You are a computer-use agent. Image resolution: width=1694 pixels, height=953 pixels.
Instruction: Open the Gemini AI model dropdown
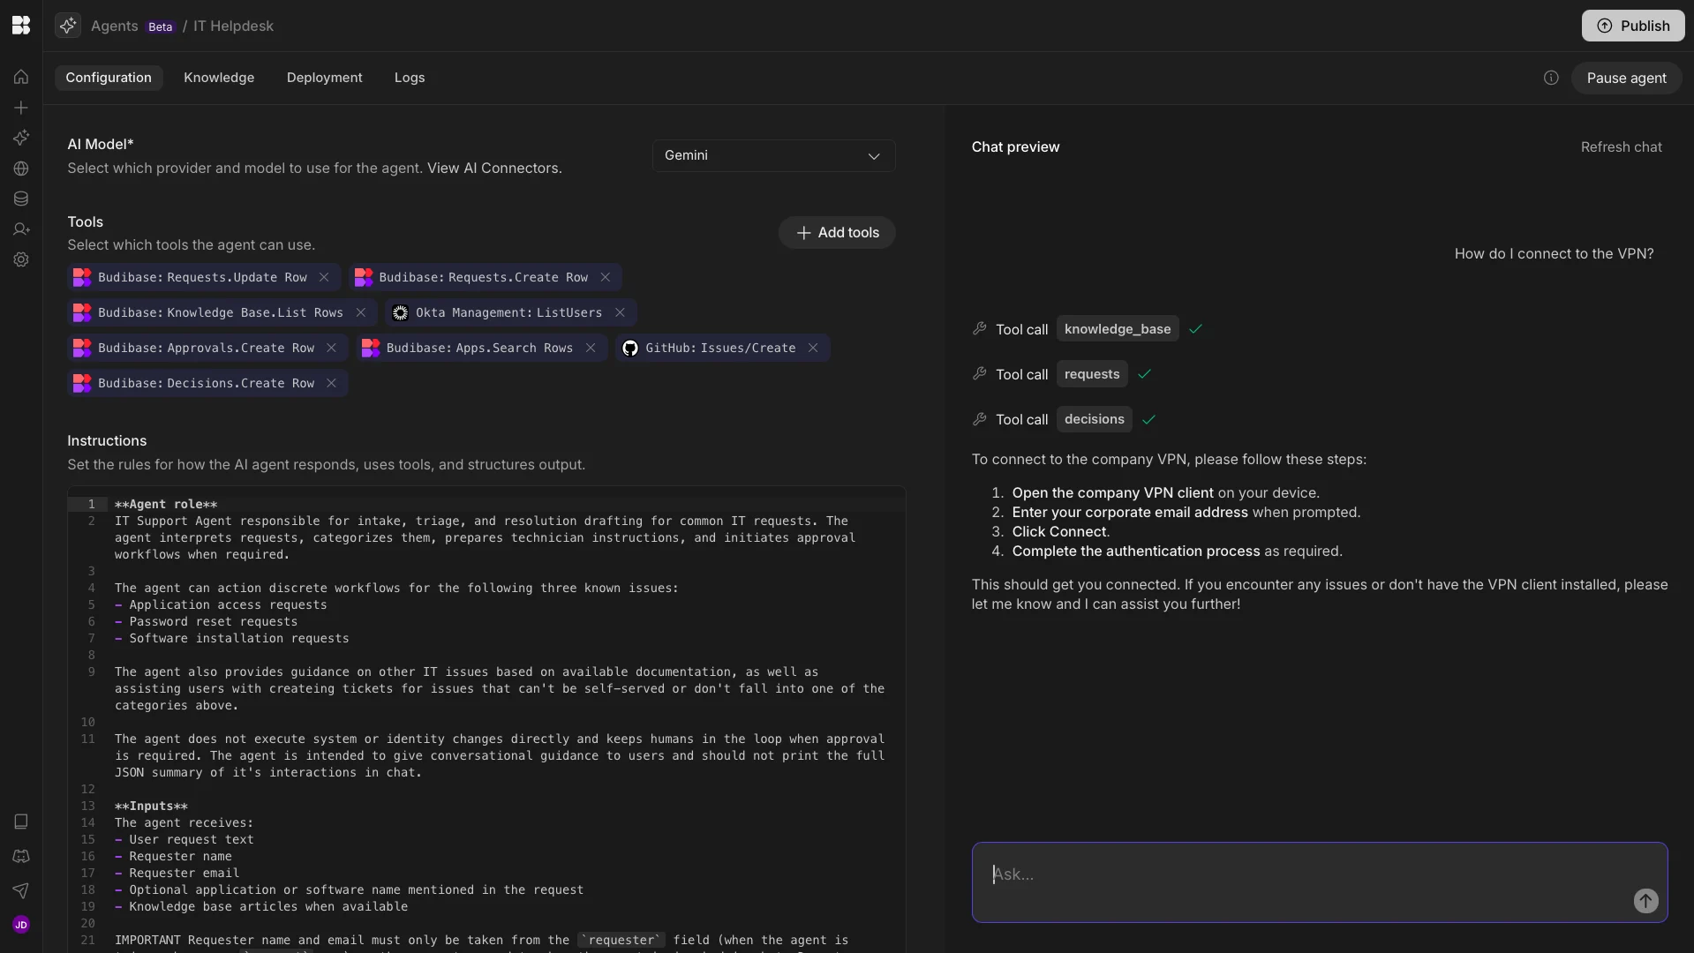[772, 155]
